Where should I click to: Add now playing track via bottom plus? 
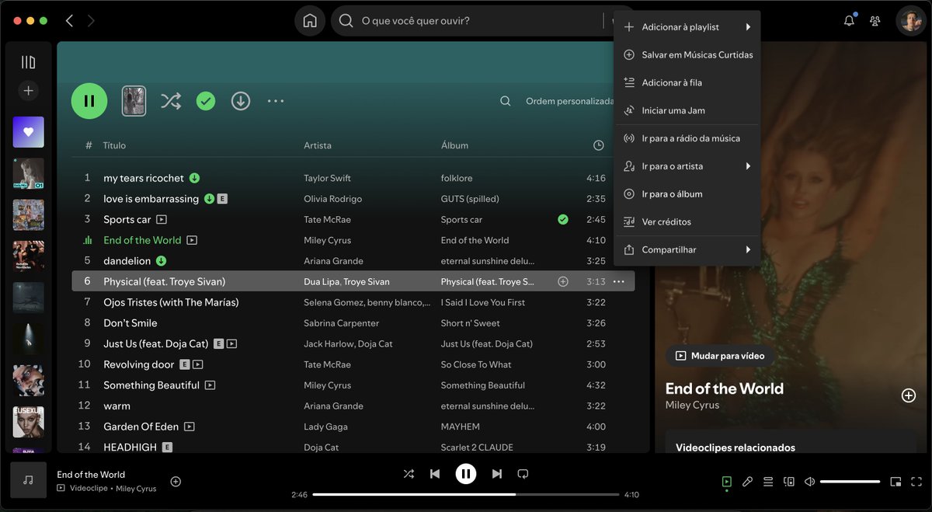click(x=176, y=482)
